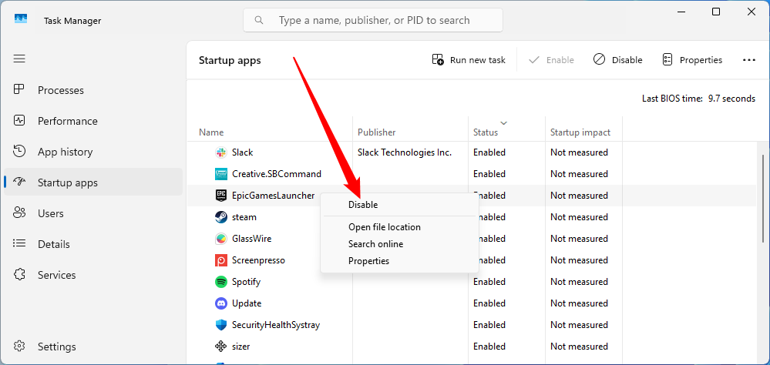Click Enabled status in the sizer row
The width and height of the screenshot is (770, 365).
pyautogui.click(x=489, y=347)
